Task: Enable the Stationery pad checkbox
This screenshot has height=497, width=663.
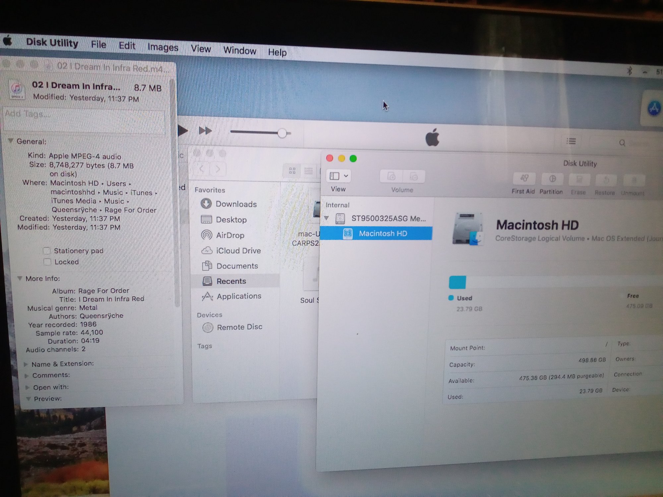Action: (47, 251)
